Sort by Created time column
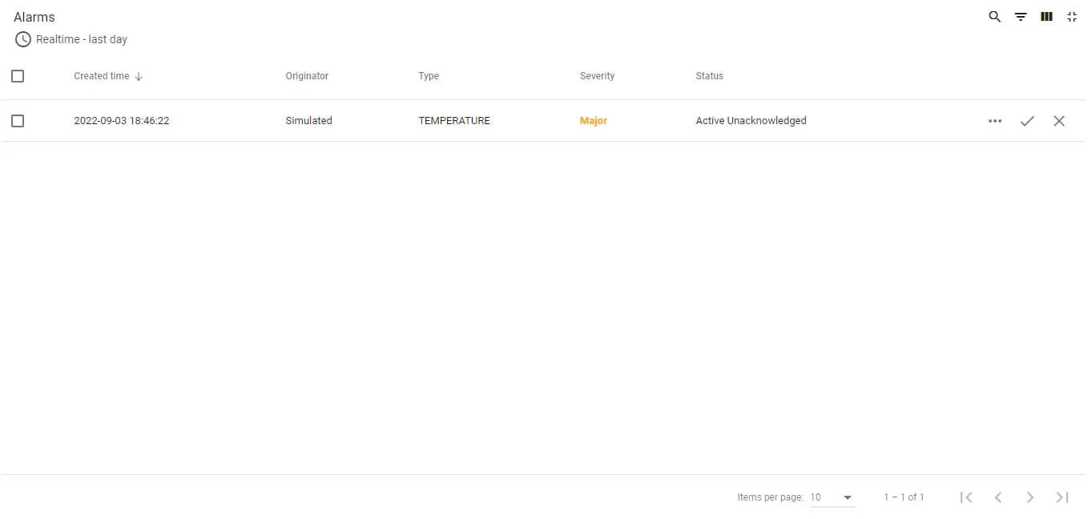The width and height of the screenshot is (1088, 519). (x=102, y=76)
